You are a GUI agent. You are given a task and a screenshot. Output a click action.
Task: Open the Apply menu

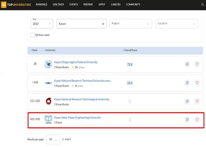click(x=102, y=5)
